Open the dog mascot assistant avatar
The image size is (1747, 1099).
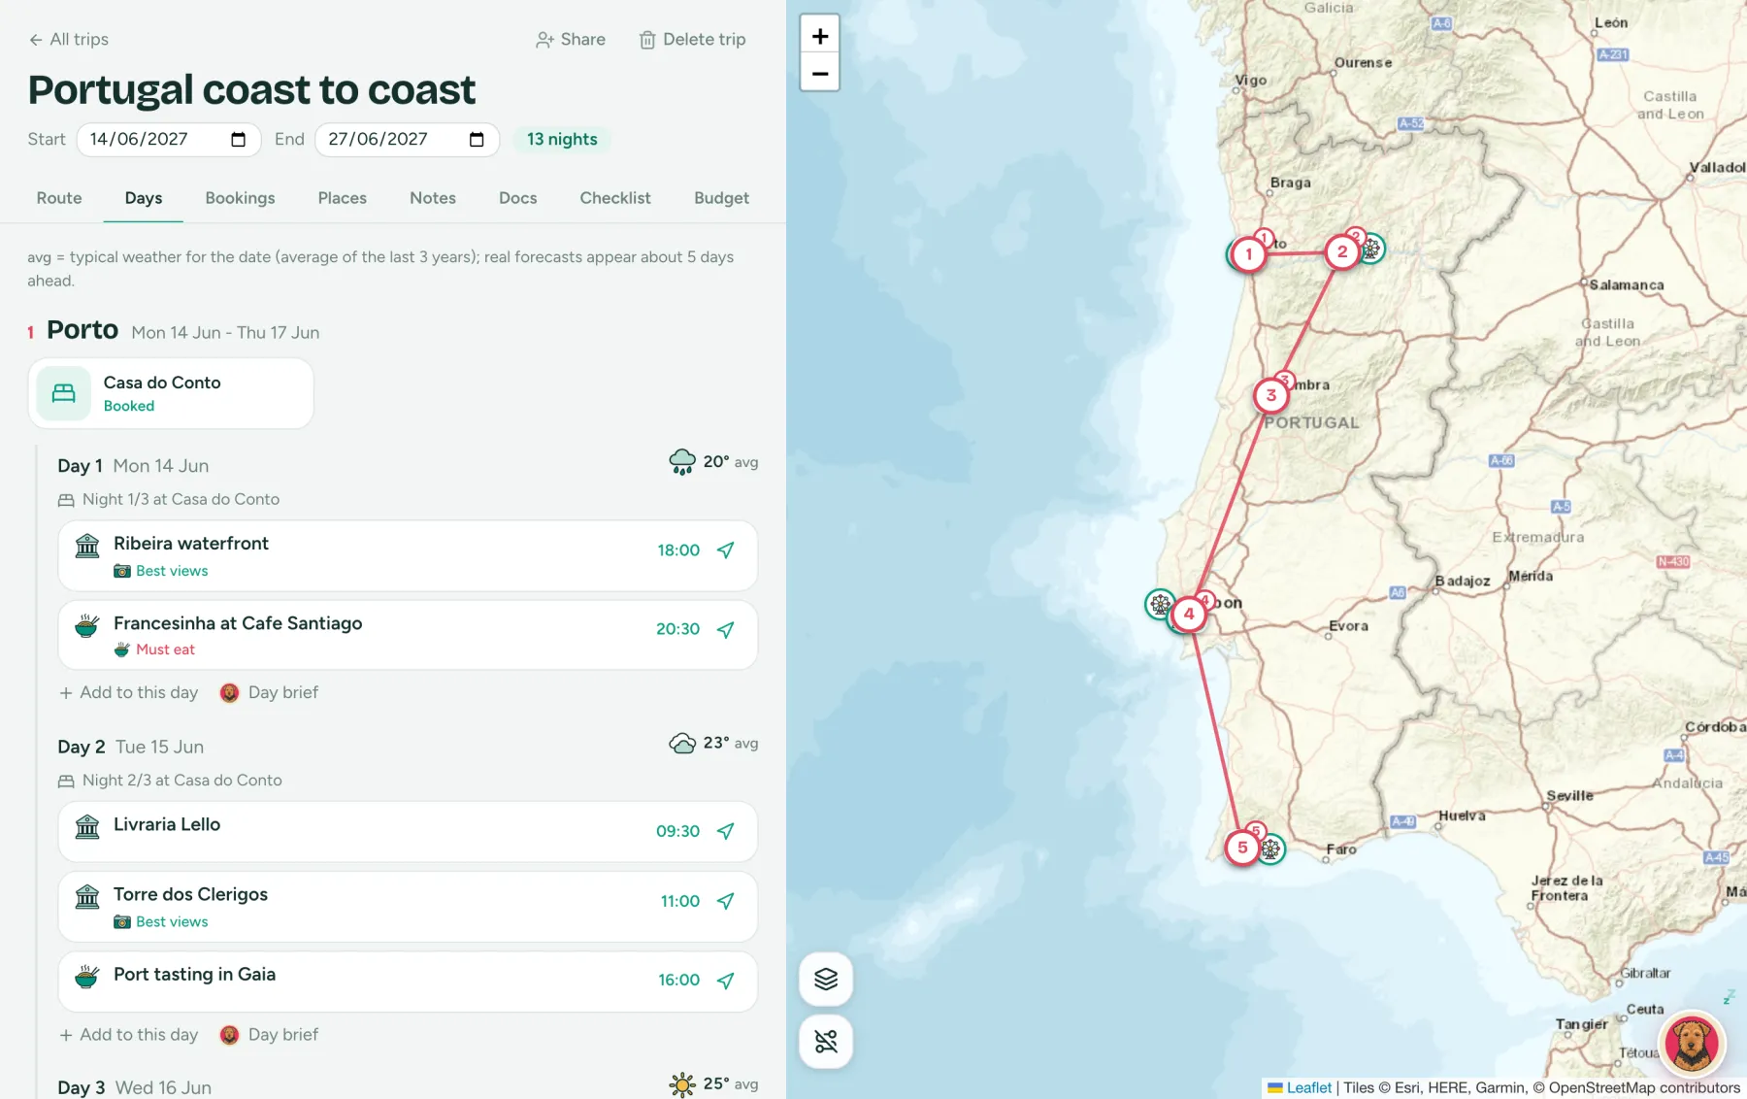click(x=1692, y=1043)
